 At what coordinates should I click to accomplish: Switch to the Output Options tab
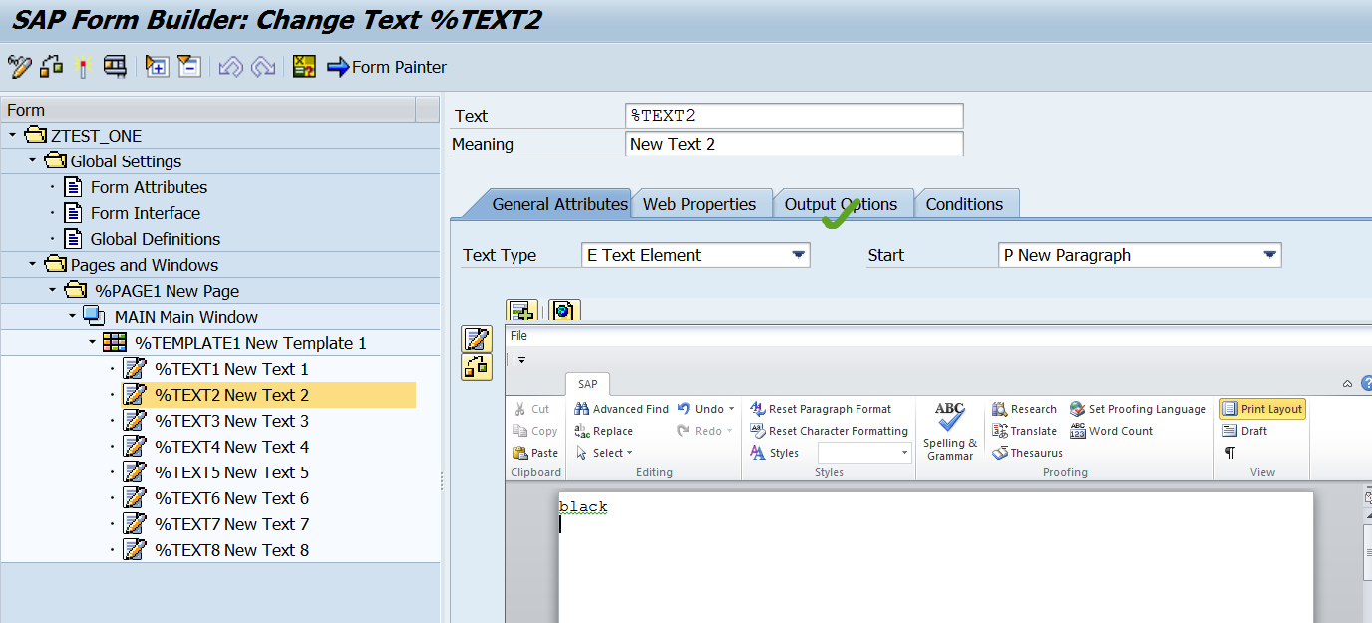point(841,204)
